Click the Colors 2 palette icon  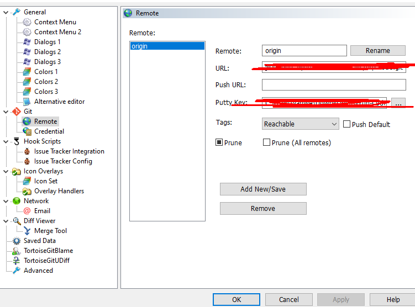click(27, 82)
